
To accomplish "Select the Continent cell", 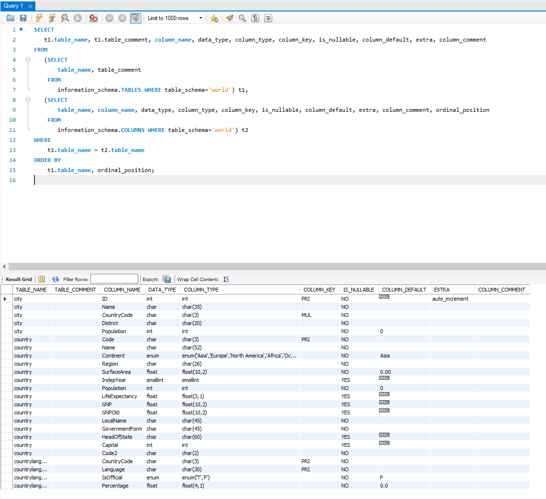I will (x=123, y=356).
